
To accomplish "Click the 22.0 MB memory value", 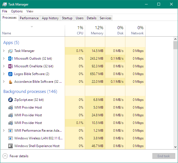I will (97, 82).
